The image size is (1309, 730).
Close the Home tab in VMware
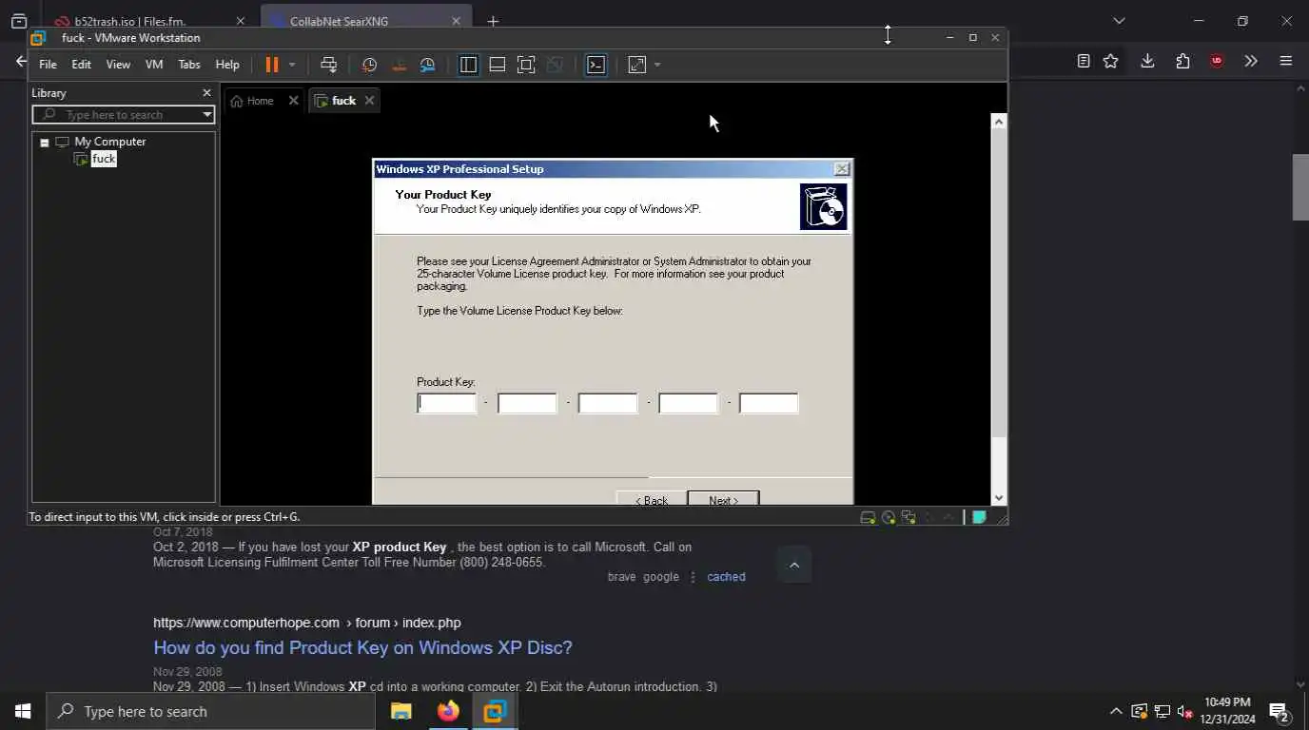[293, 101]
